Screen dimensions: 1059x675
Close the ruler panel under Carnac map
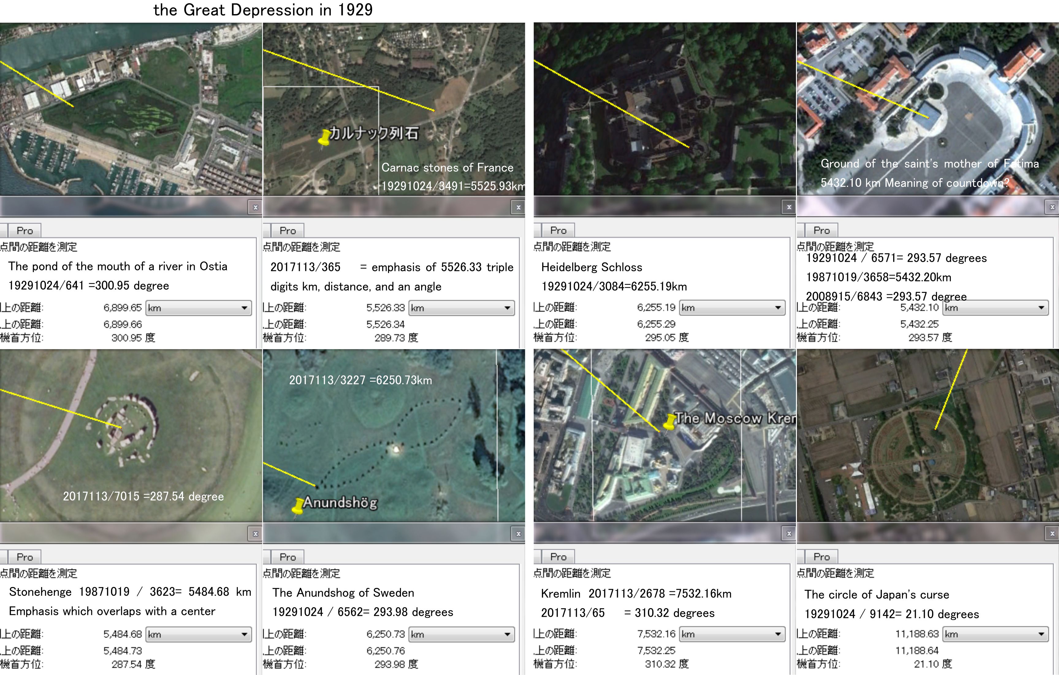518,207
